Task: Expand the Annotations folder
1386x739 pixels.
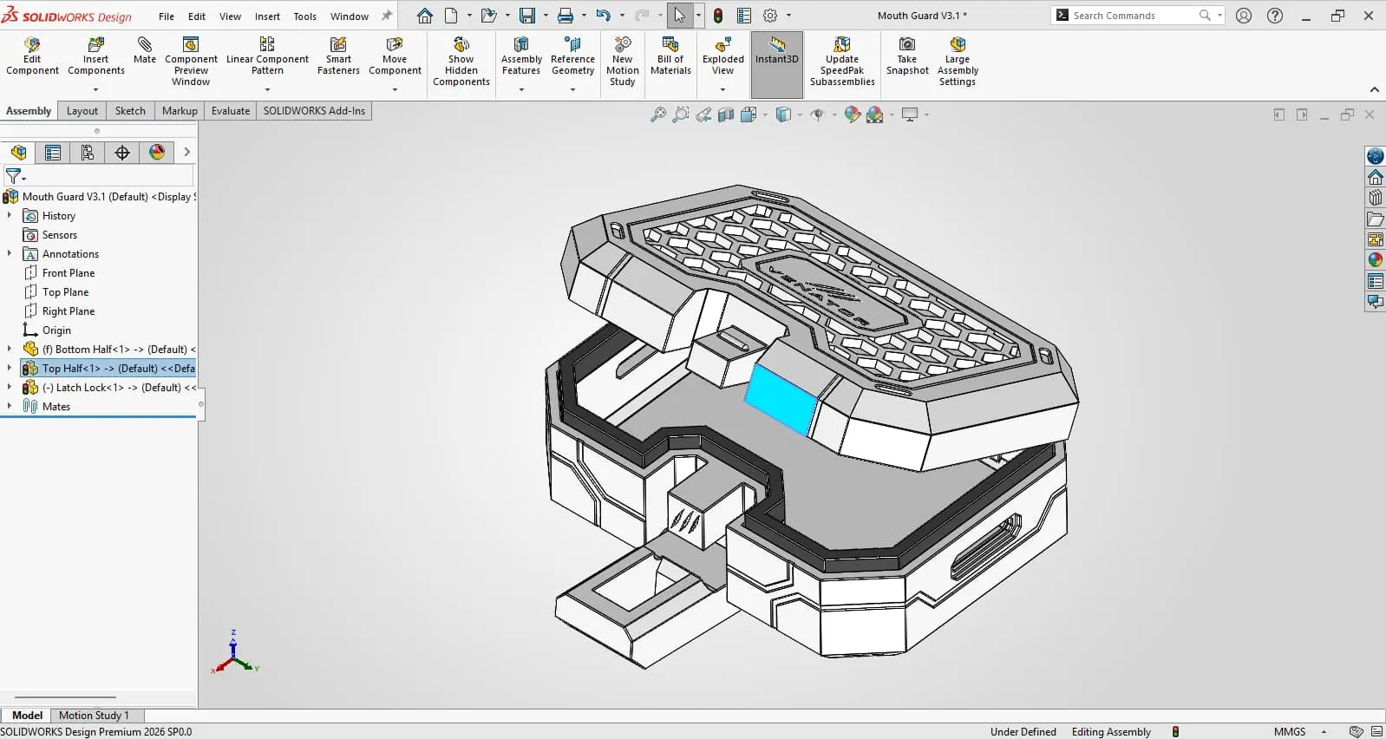Action: click(10, 253)
